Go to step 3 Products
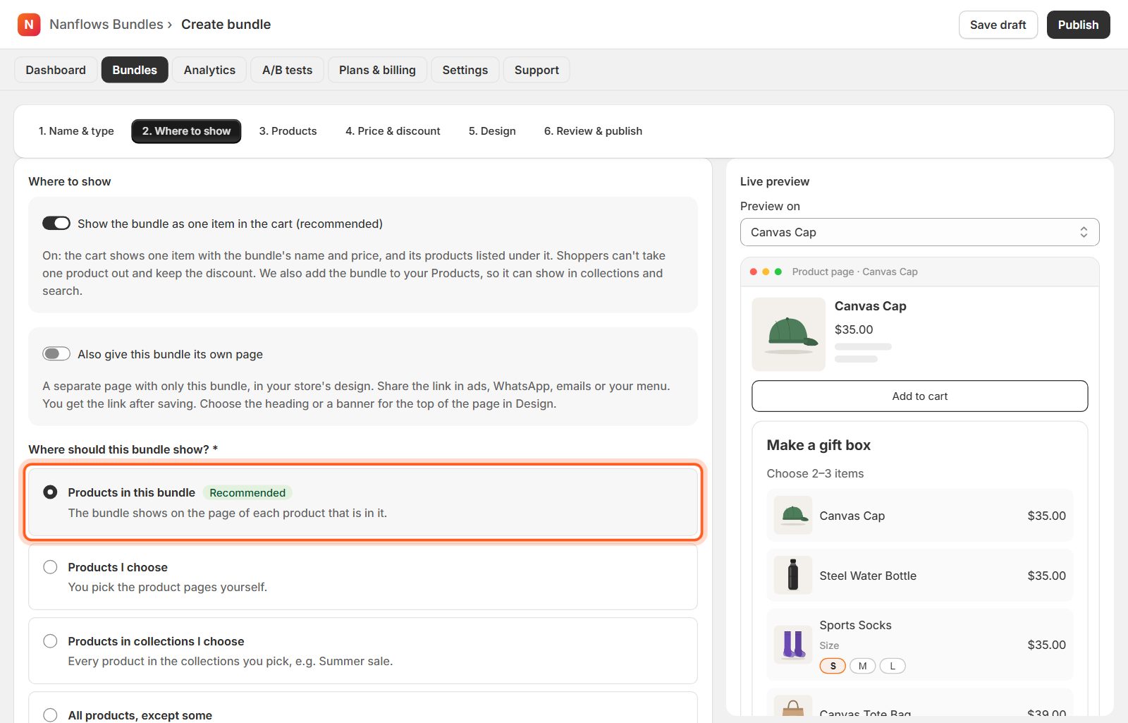The image size is (1128, 723). (x=288, y=131)
